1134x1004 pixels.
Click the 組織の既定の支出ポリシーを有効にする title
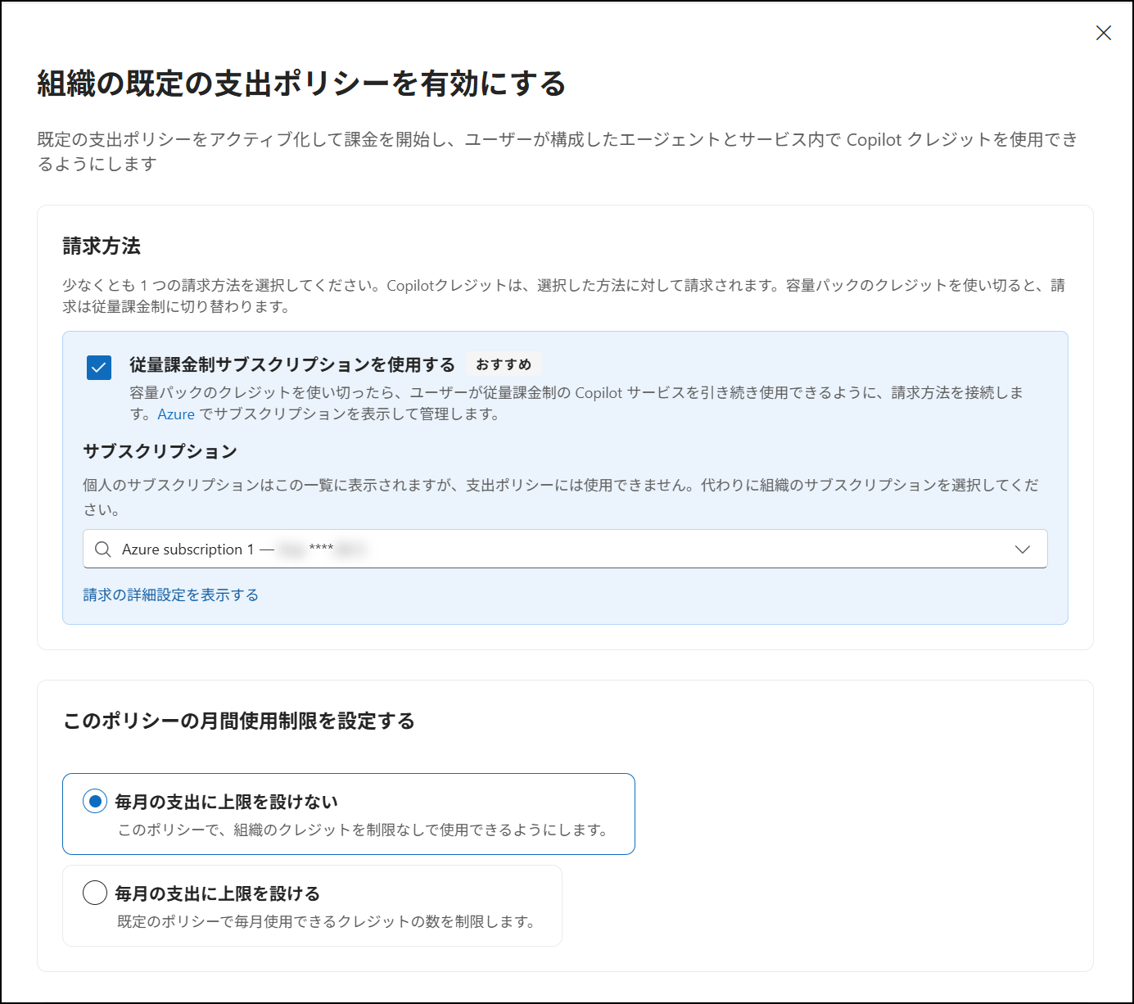click(x=301, y=84)
